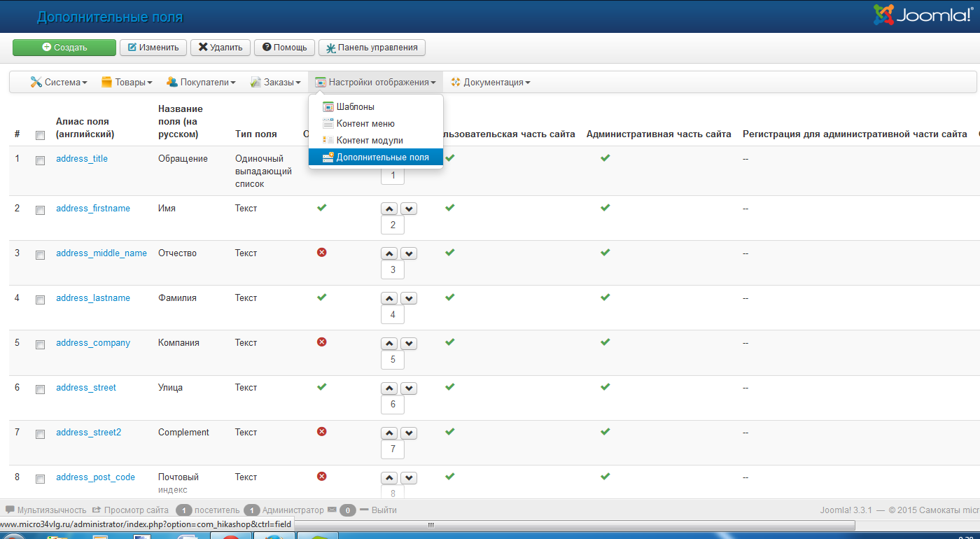This screenshot has width=980, height=539.
Task: Open the messages envelope icon in status bar
Action: point(332,510)
